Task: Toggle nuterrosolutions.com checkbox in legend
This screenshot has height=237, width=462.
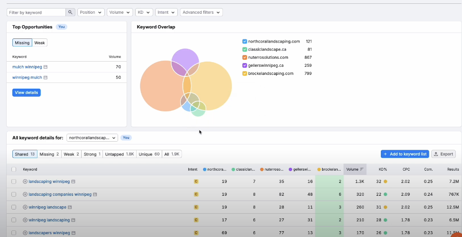Action: coord(245,57)
